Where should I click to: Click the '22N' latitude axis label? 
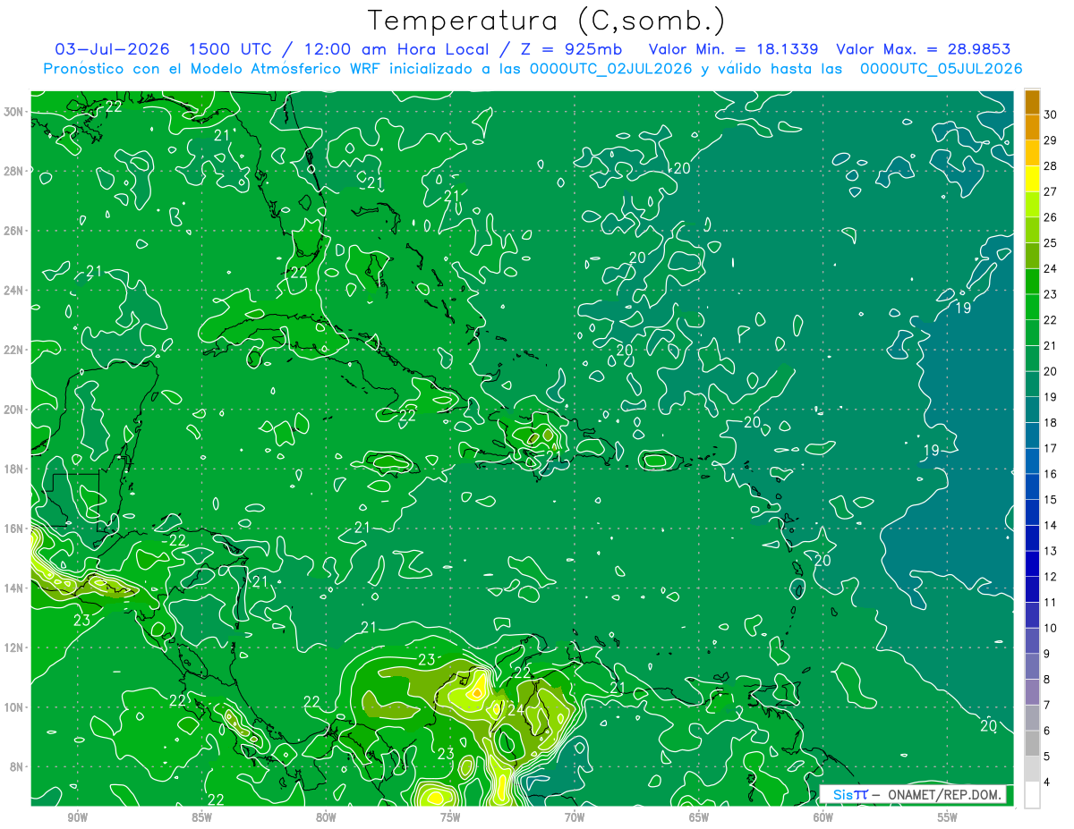[13, 350]
